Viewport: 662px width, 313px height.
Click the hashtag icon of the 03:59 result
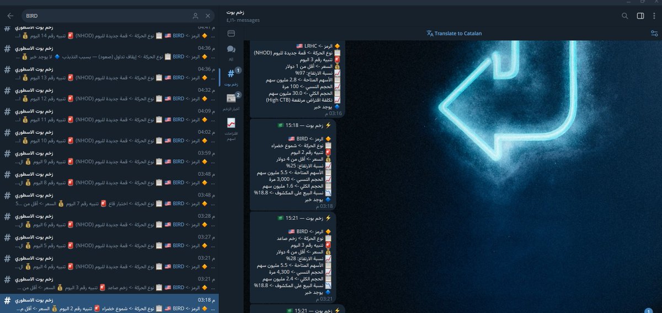[x=7, y=154]
